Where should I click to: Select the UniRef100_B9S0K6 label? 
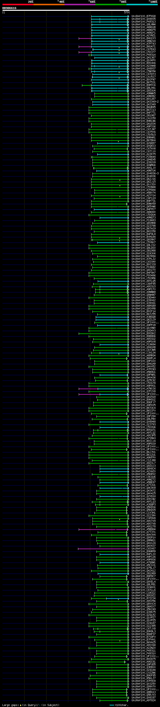(x=143, y=63)
